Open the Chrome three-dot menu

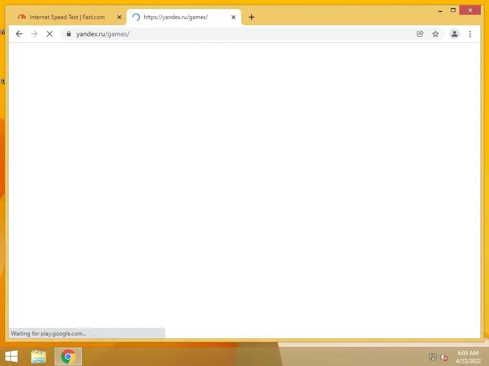coord(470,34)
